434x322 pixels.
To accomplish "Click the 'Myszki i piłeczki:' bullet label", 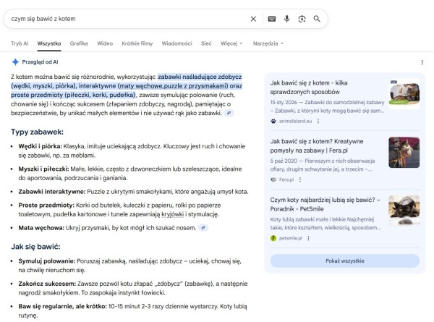I will 43,169.
